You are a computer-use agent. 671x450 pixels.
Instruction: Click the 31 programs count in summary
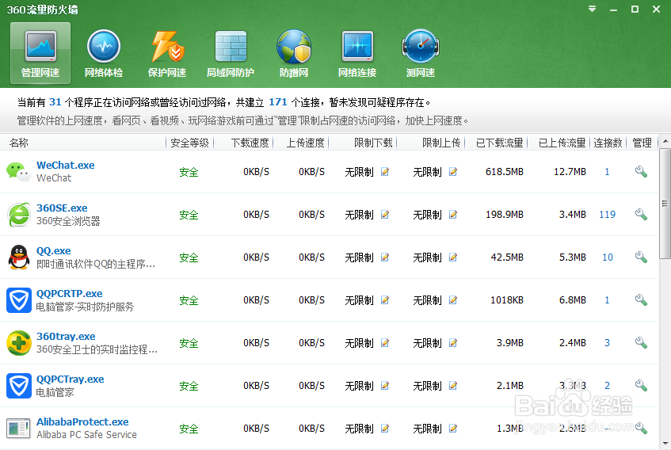coord(55,102)
